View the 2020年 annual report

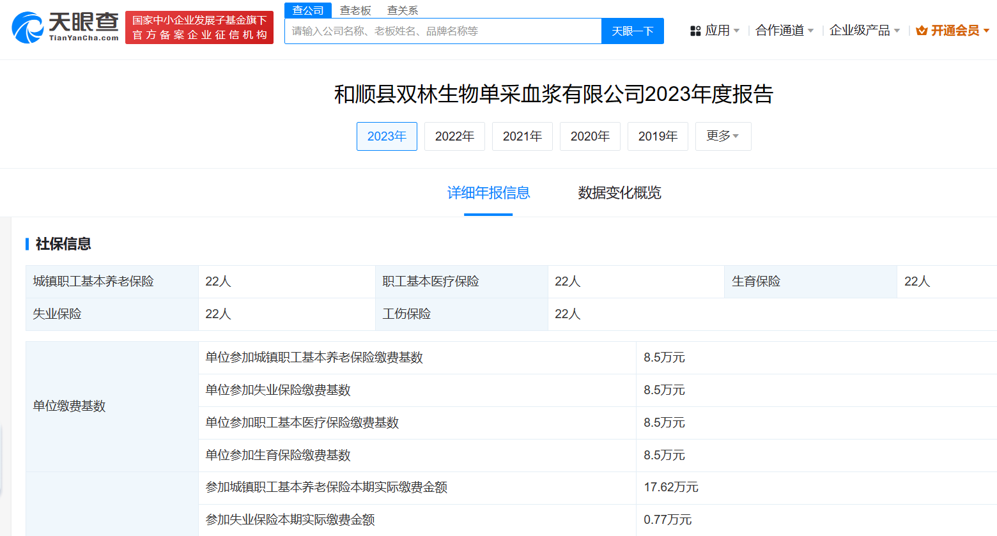590,136
